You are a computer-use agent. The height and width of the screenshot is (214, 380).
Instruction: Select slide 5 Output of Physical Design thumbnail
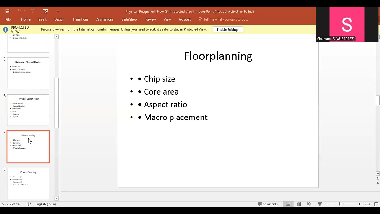28,73
